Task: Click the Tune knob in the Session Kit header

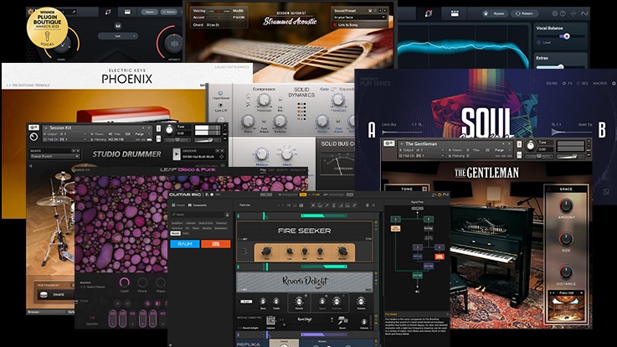Action: click(x=169, y=130)
